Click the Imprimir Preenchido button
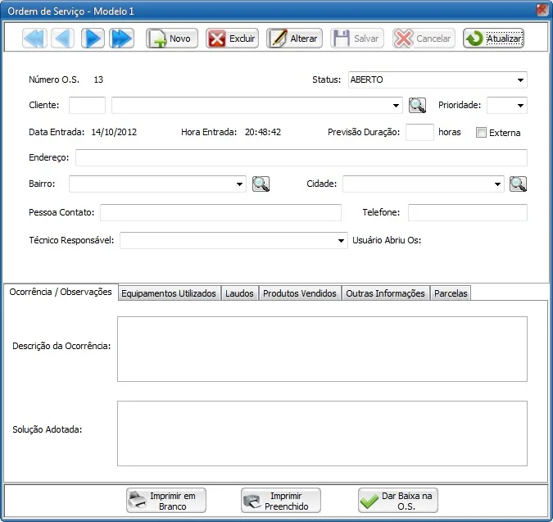This screenshot has height=522, width=553. point(281,501)
